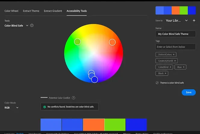Go to the Extract Gradient tab

(x=53, y=11)
